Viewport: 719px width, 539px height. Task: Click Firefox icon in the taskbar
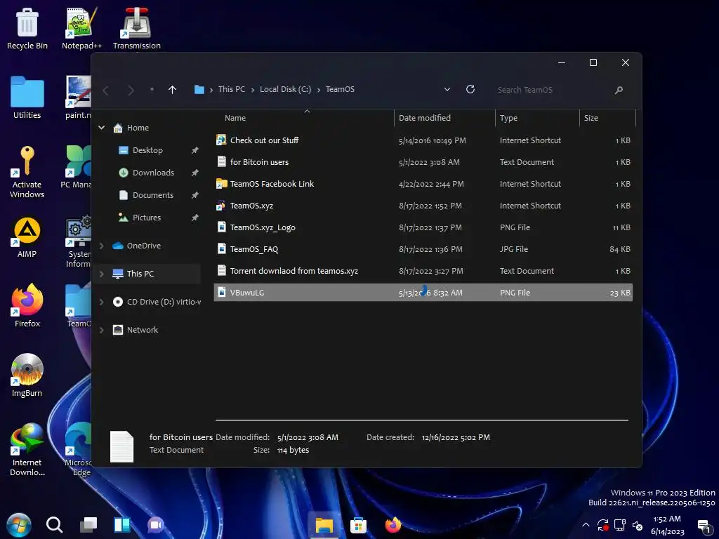click(393, 525)
